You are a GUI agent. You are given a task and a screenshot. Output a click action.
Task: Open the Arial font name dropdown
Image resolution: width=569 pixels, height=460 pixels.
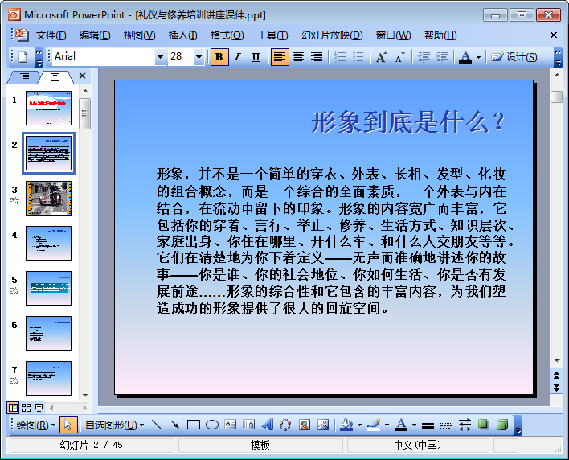[x=160, y=57]
